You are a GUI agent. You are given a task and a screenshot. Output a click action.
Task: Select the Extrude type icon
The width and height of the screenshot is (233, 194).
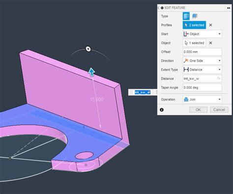click(x=186, y=16)
